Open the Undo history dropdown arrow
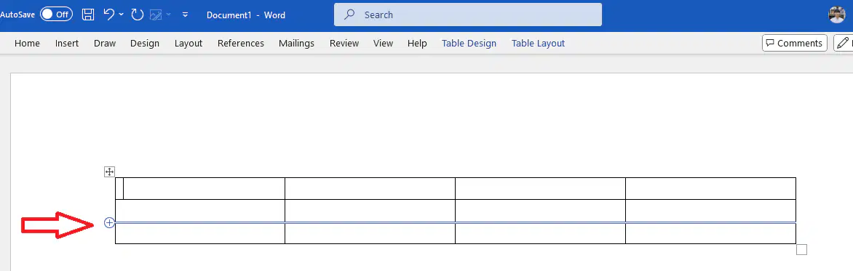Image resolution: width=853 pixels, height=271 pixels. [x=121, y=15]
